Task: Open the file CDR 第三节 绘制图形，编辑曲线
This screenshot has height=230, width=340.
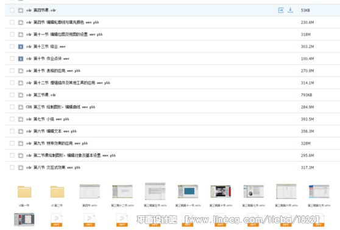Action: click(x=60, y=107)
